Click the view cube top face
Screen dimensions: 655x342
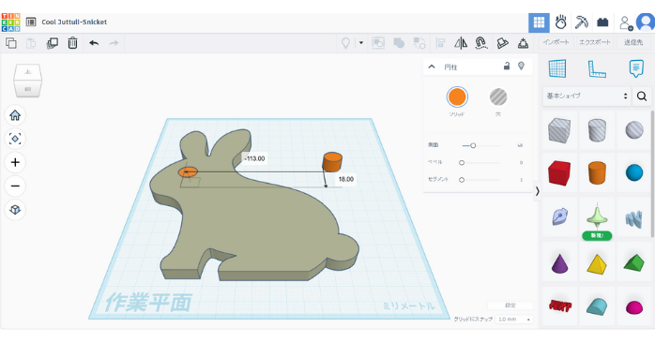28,72
